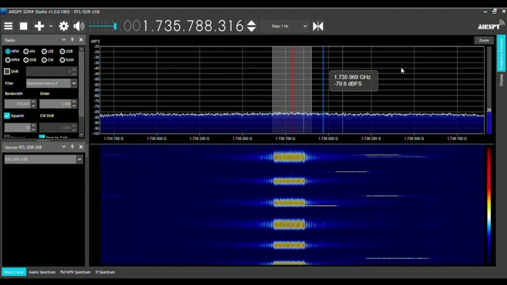Open the hamburger main menu
Viewport: 507px width, 285px height.
(8, 26)
